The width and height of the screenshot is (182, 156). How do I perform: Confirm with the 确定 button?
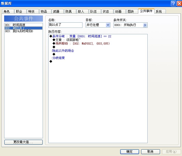130,152
